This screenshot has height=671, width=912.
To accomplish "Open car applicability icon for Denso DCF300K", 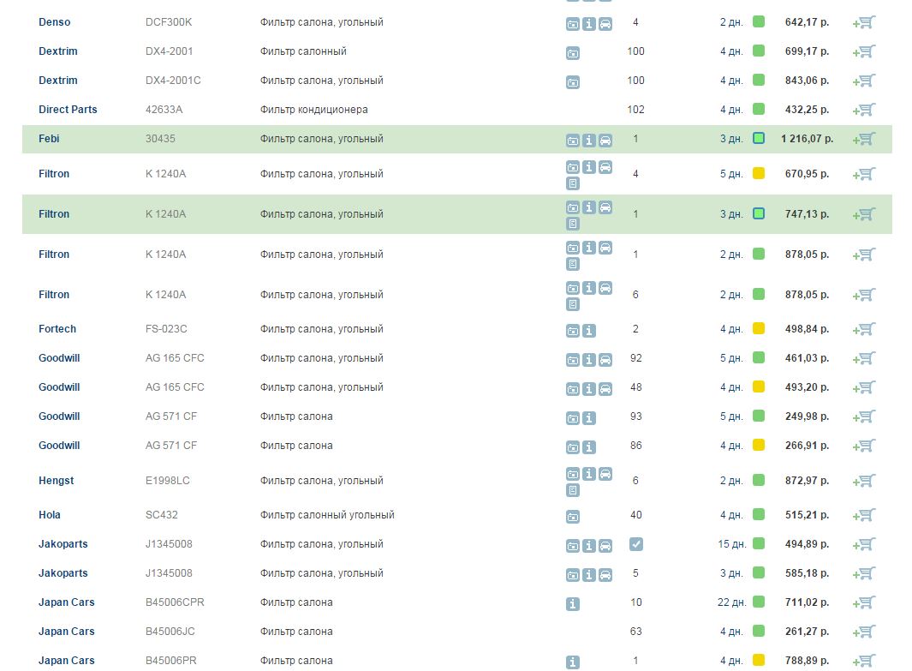I will [x=605, y=24].
